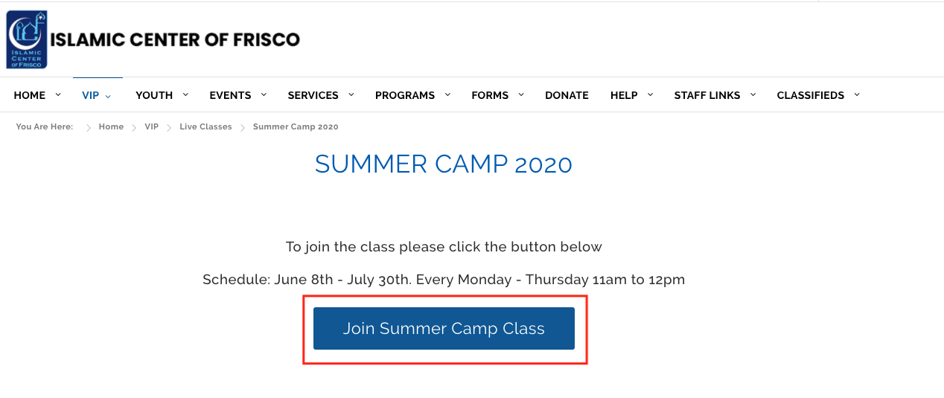Expand the HELP menu chevron
Screen dimensions: 944x398
650,94
